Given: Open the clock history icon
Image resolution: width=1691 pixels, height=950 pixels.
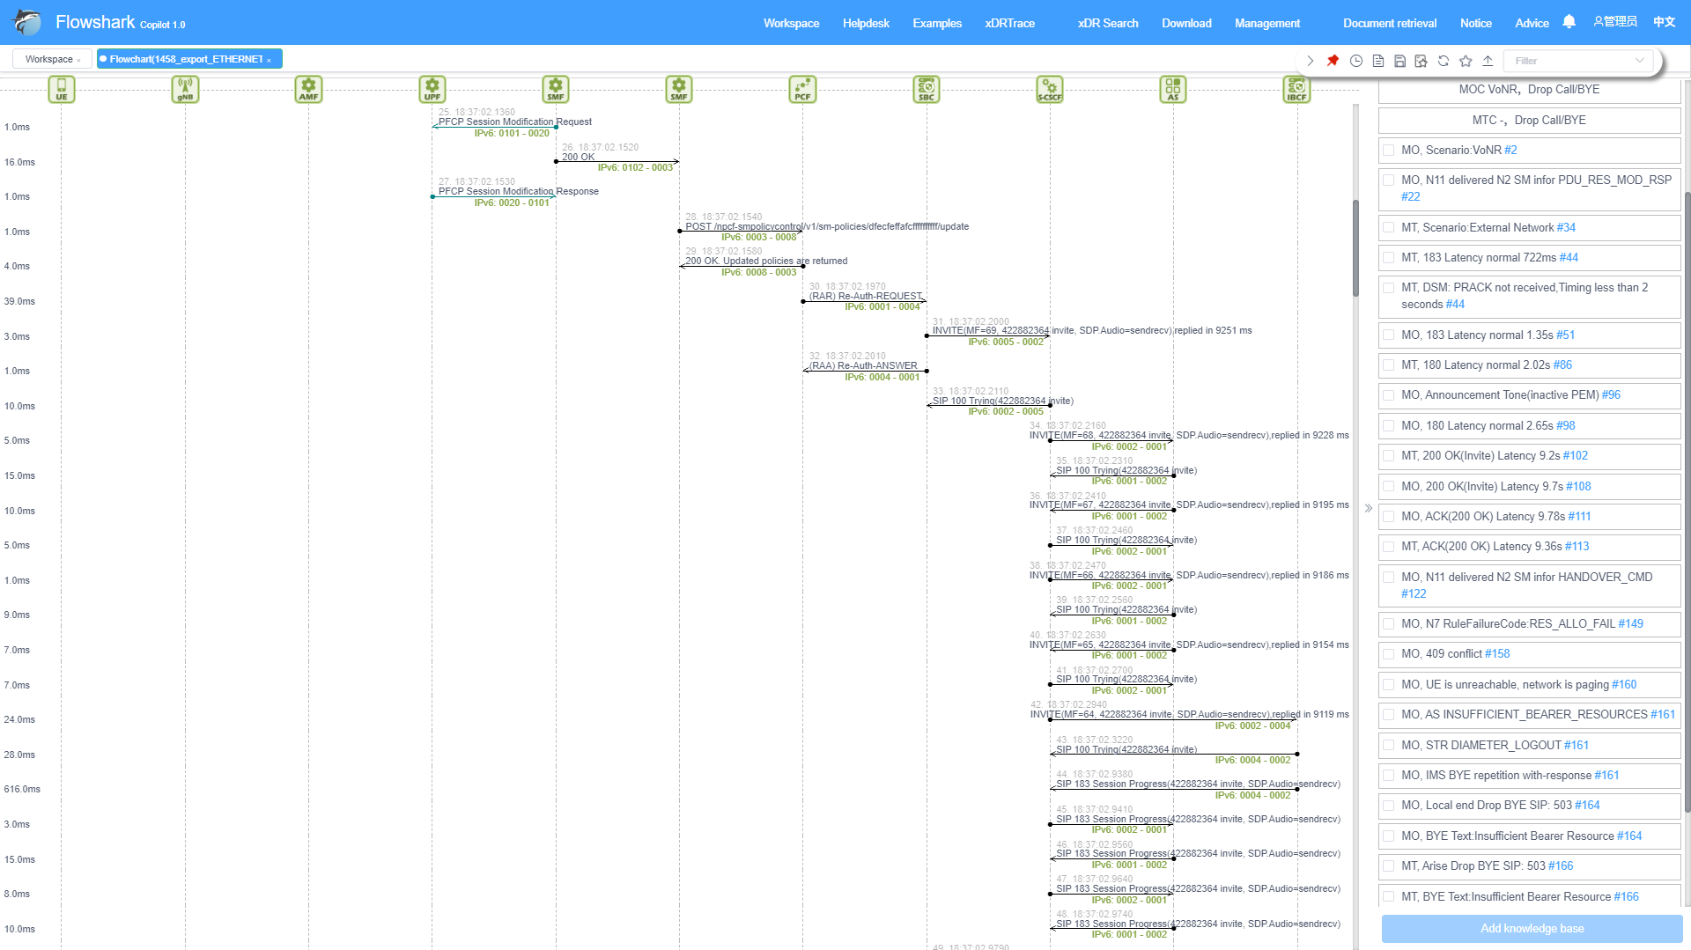Looking at the screenshot, I should pyautogui.click(x=1356, y=61).
